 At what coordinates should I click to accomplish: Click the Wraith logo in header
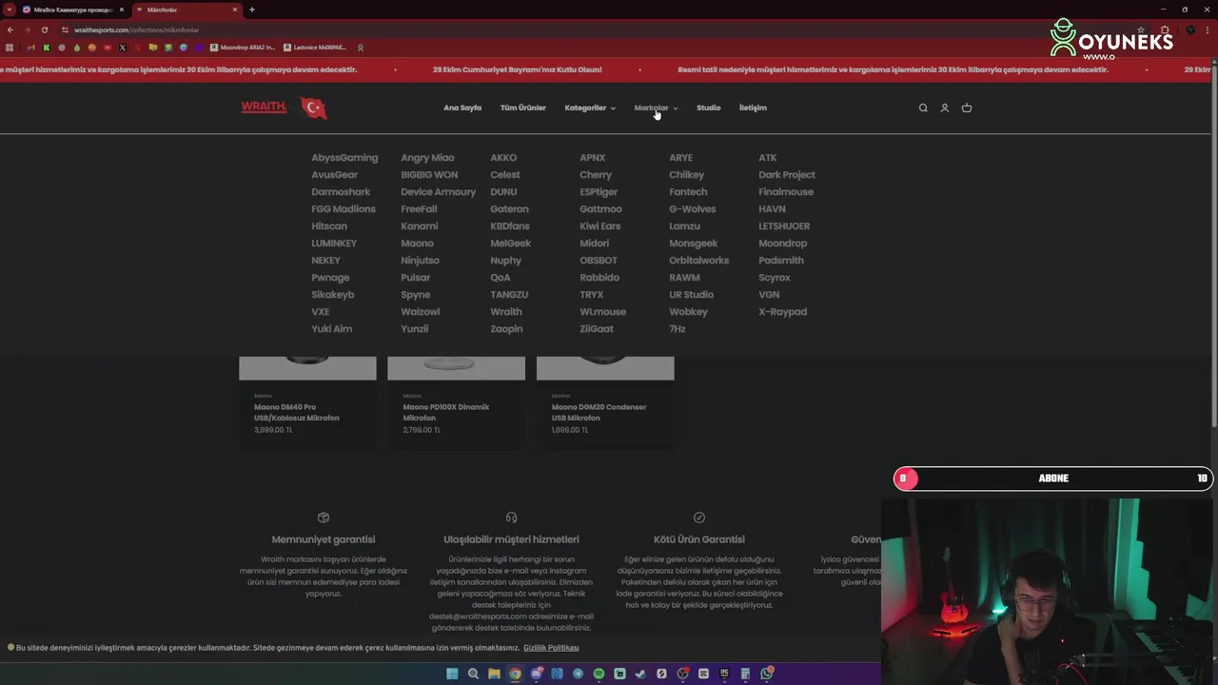pos(264,107)
